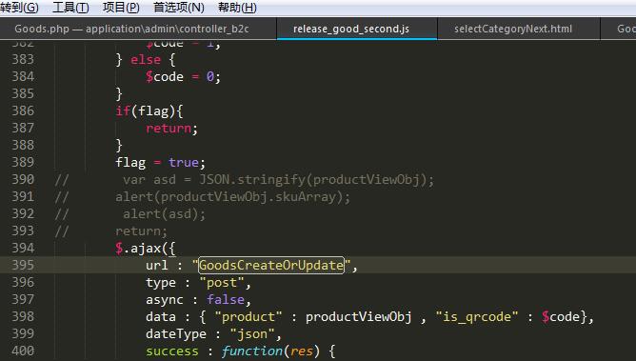The height and width of the screenshot is (361, 636).
Task: Click line number 390 in gutter
Action: [23, 179]
